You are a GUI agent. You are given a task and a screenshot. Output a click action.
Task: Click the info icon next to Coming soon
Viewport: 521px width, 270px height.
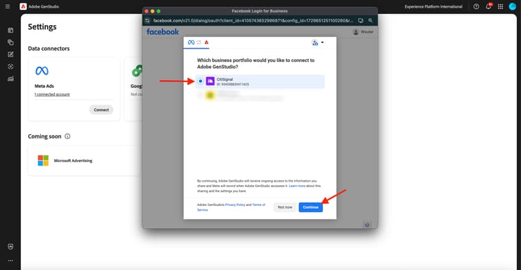pos(67,136)
